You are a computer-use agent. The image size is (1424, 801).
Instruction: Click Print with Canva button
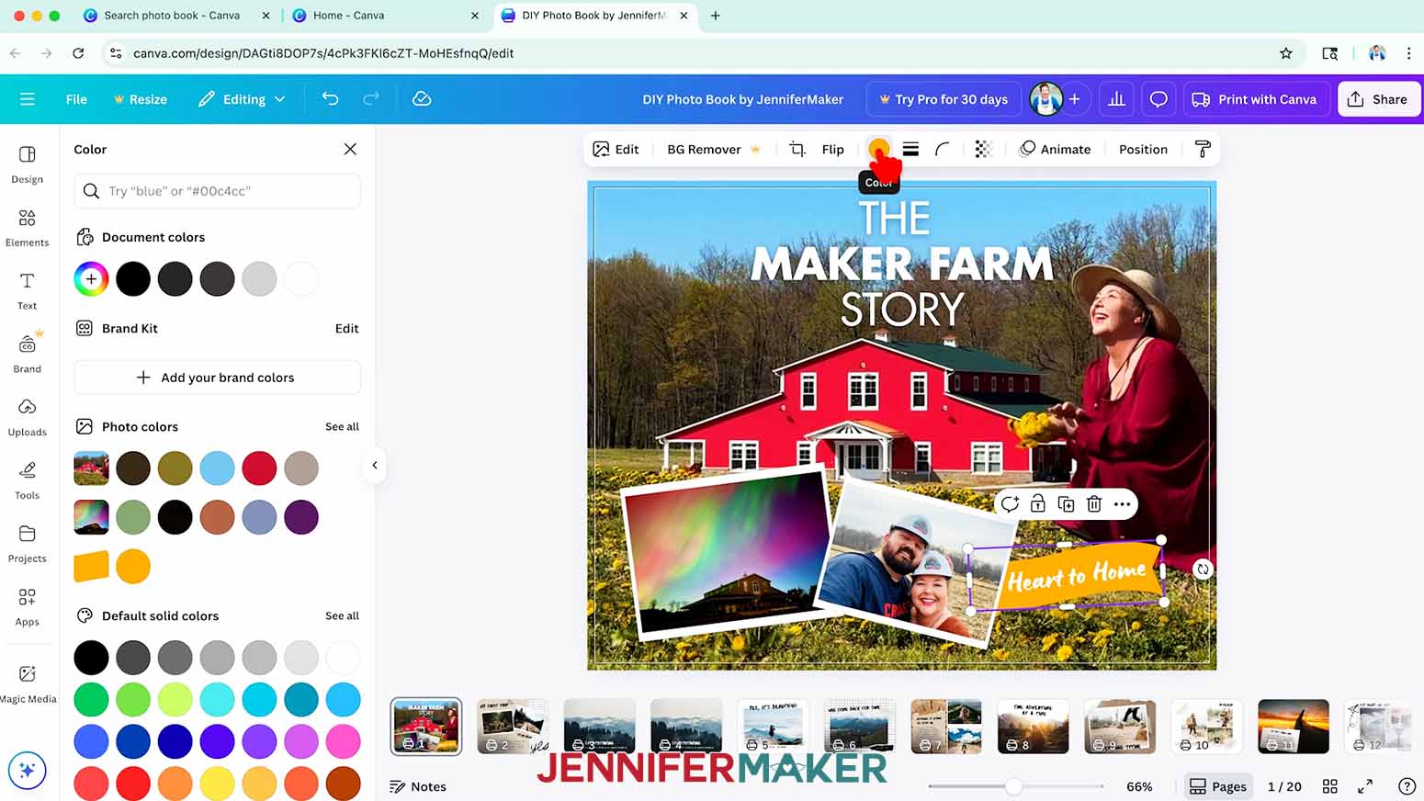(1255, 99)
